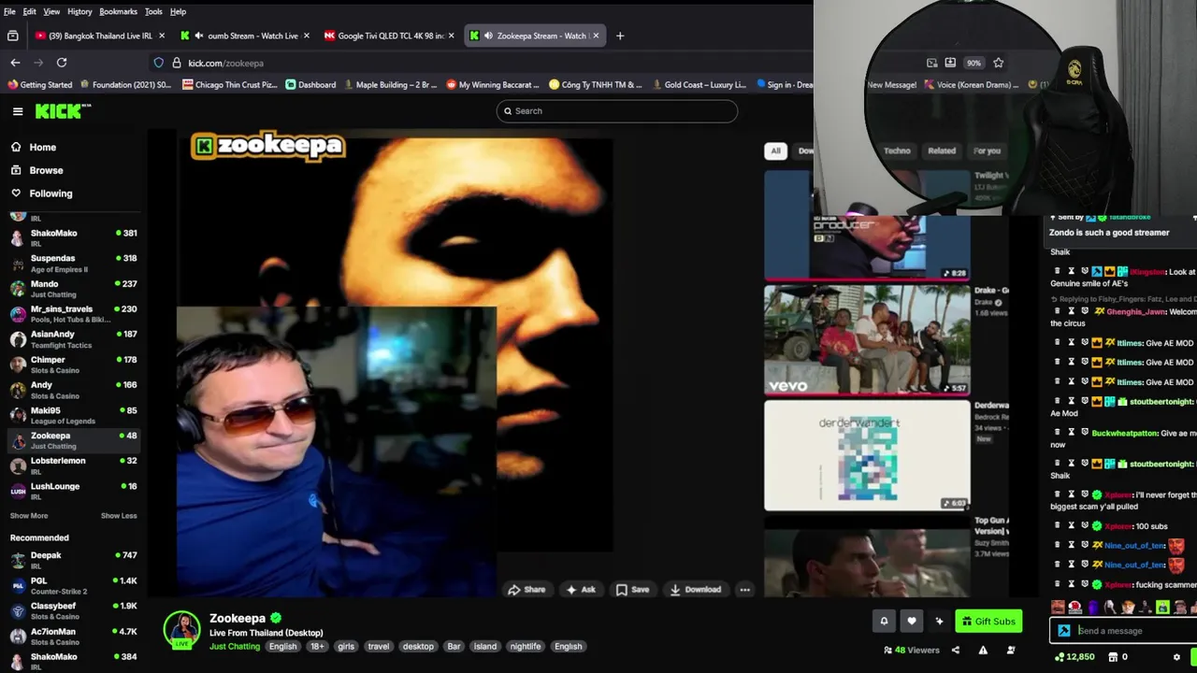
Task: Open a new browser tab
Action: [619, 36]
